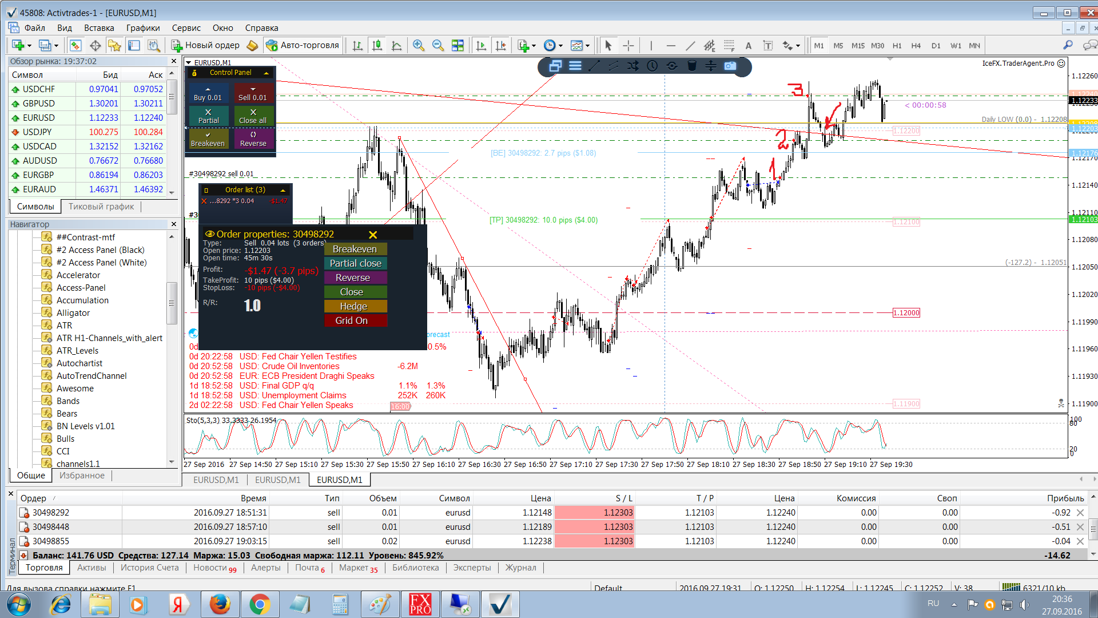This screenshot has height=618, width=1098.
Task: Switch to Избранное navigator tab
Action: [82, 476]
